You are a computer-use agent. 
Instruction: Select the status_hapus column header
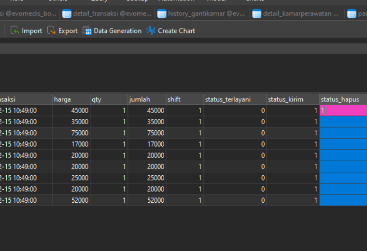click(343, 99)
